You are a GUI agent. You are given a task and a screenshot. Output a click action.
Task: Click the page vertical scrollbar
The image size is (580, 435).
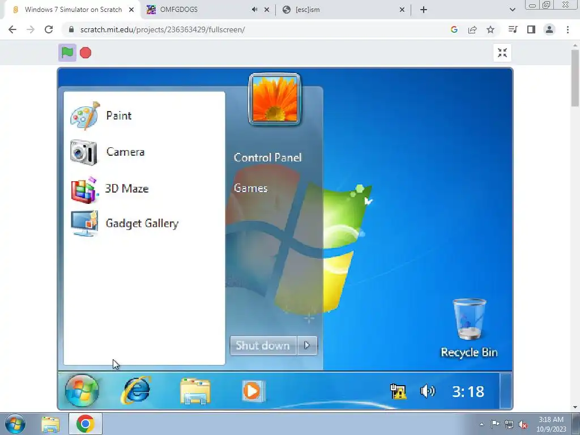575,78
